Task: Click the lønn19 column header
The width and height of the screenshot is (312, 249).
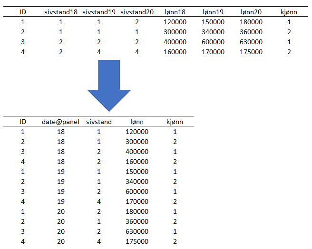Action: click(213, 12)
